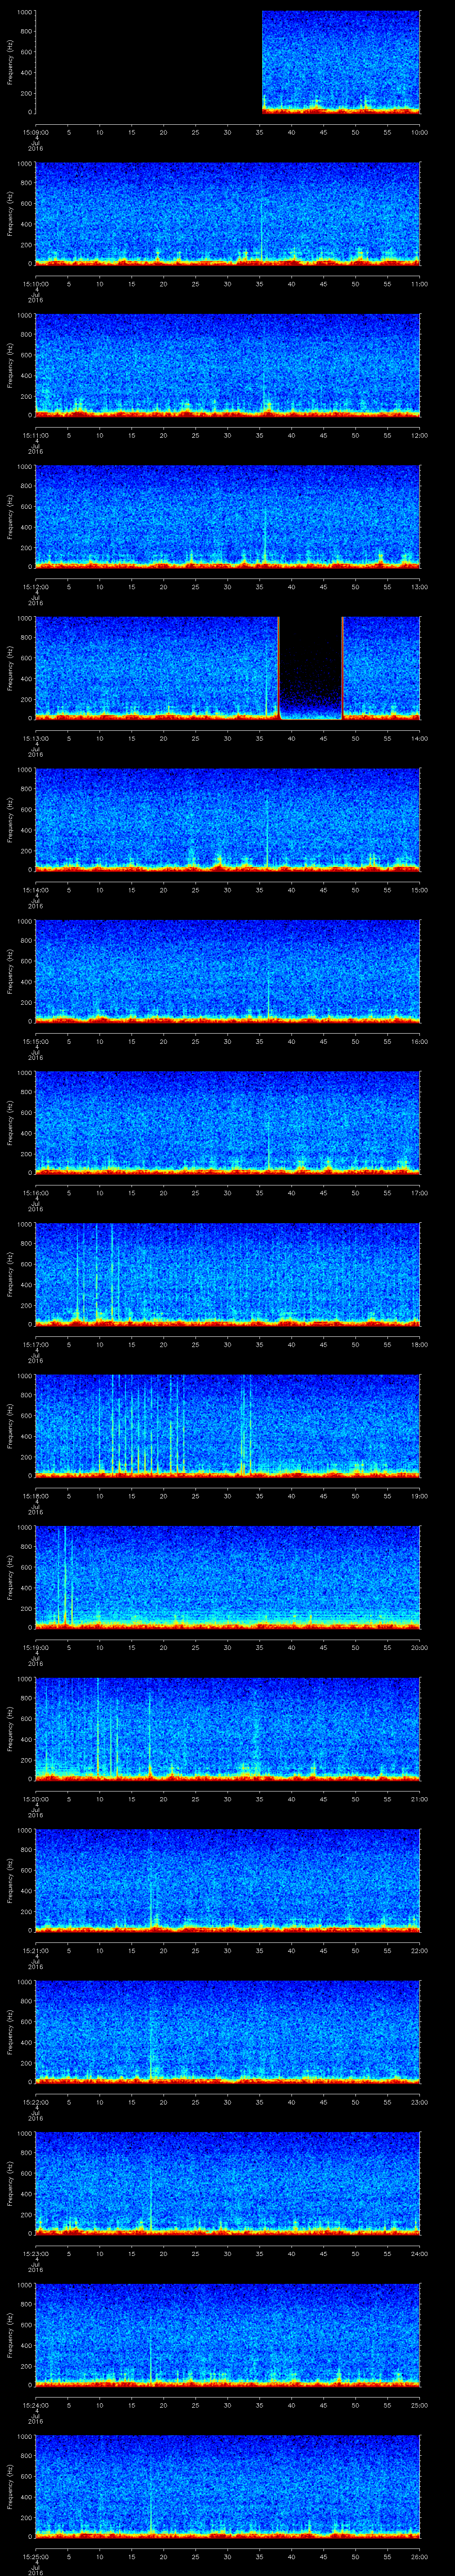Click the Frequency (Hz) axis label of the 15:09:00 panel
Image resolution: width=455 pixels, height=2576 pixels.
(10, 62)
